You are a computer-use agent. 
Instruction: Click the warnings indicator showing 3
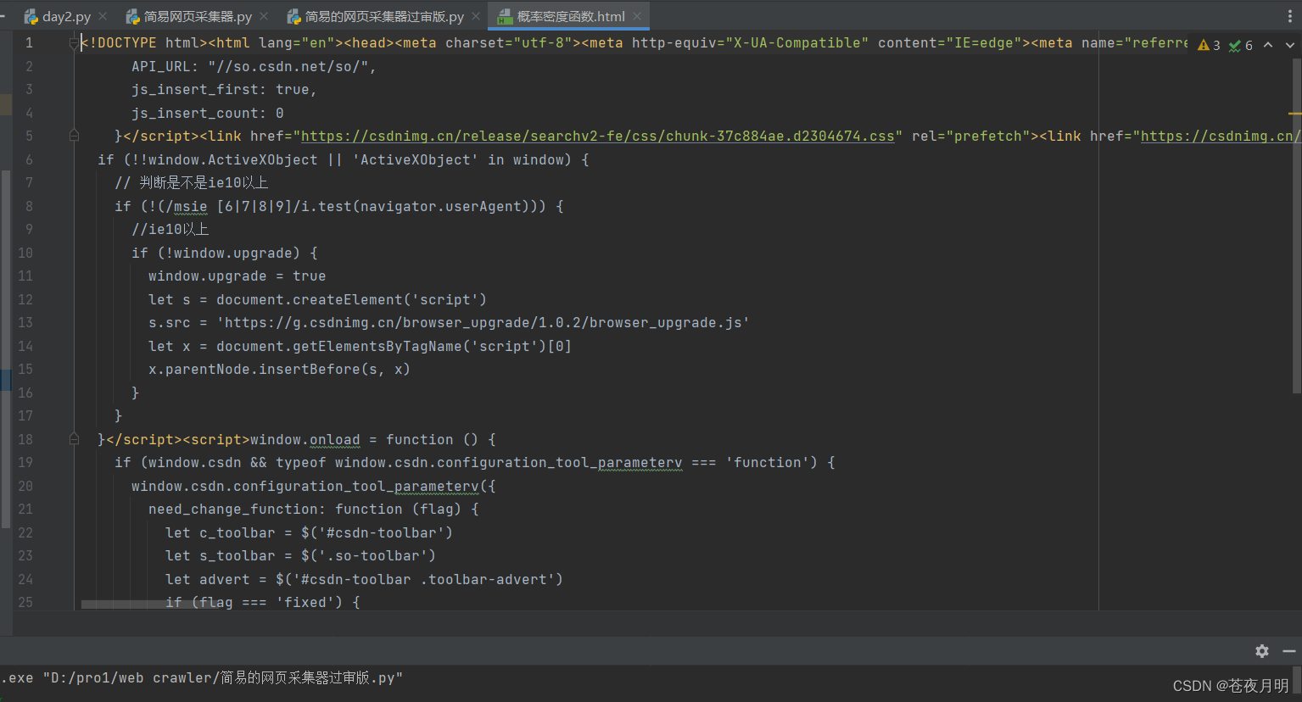click(1209, 45)
